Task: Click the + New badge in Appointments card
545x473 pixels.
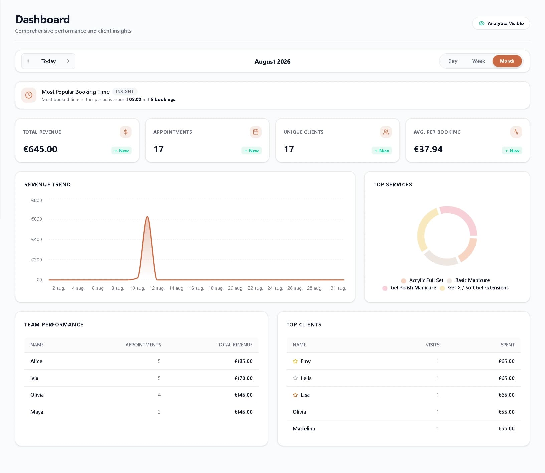Action: [x=251, y=151]
